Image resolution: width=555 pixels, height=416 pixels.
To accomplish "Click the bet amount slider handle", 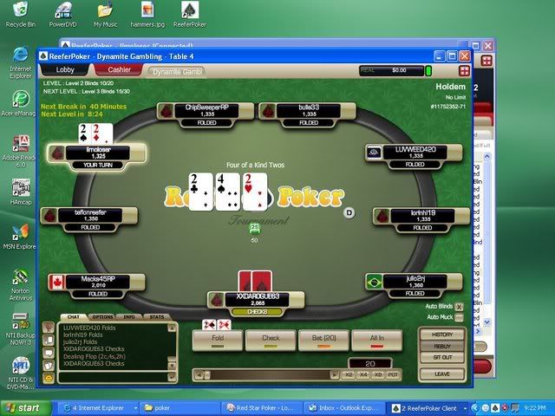I will [208, 375].
